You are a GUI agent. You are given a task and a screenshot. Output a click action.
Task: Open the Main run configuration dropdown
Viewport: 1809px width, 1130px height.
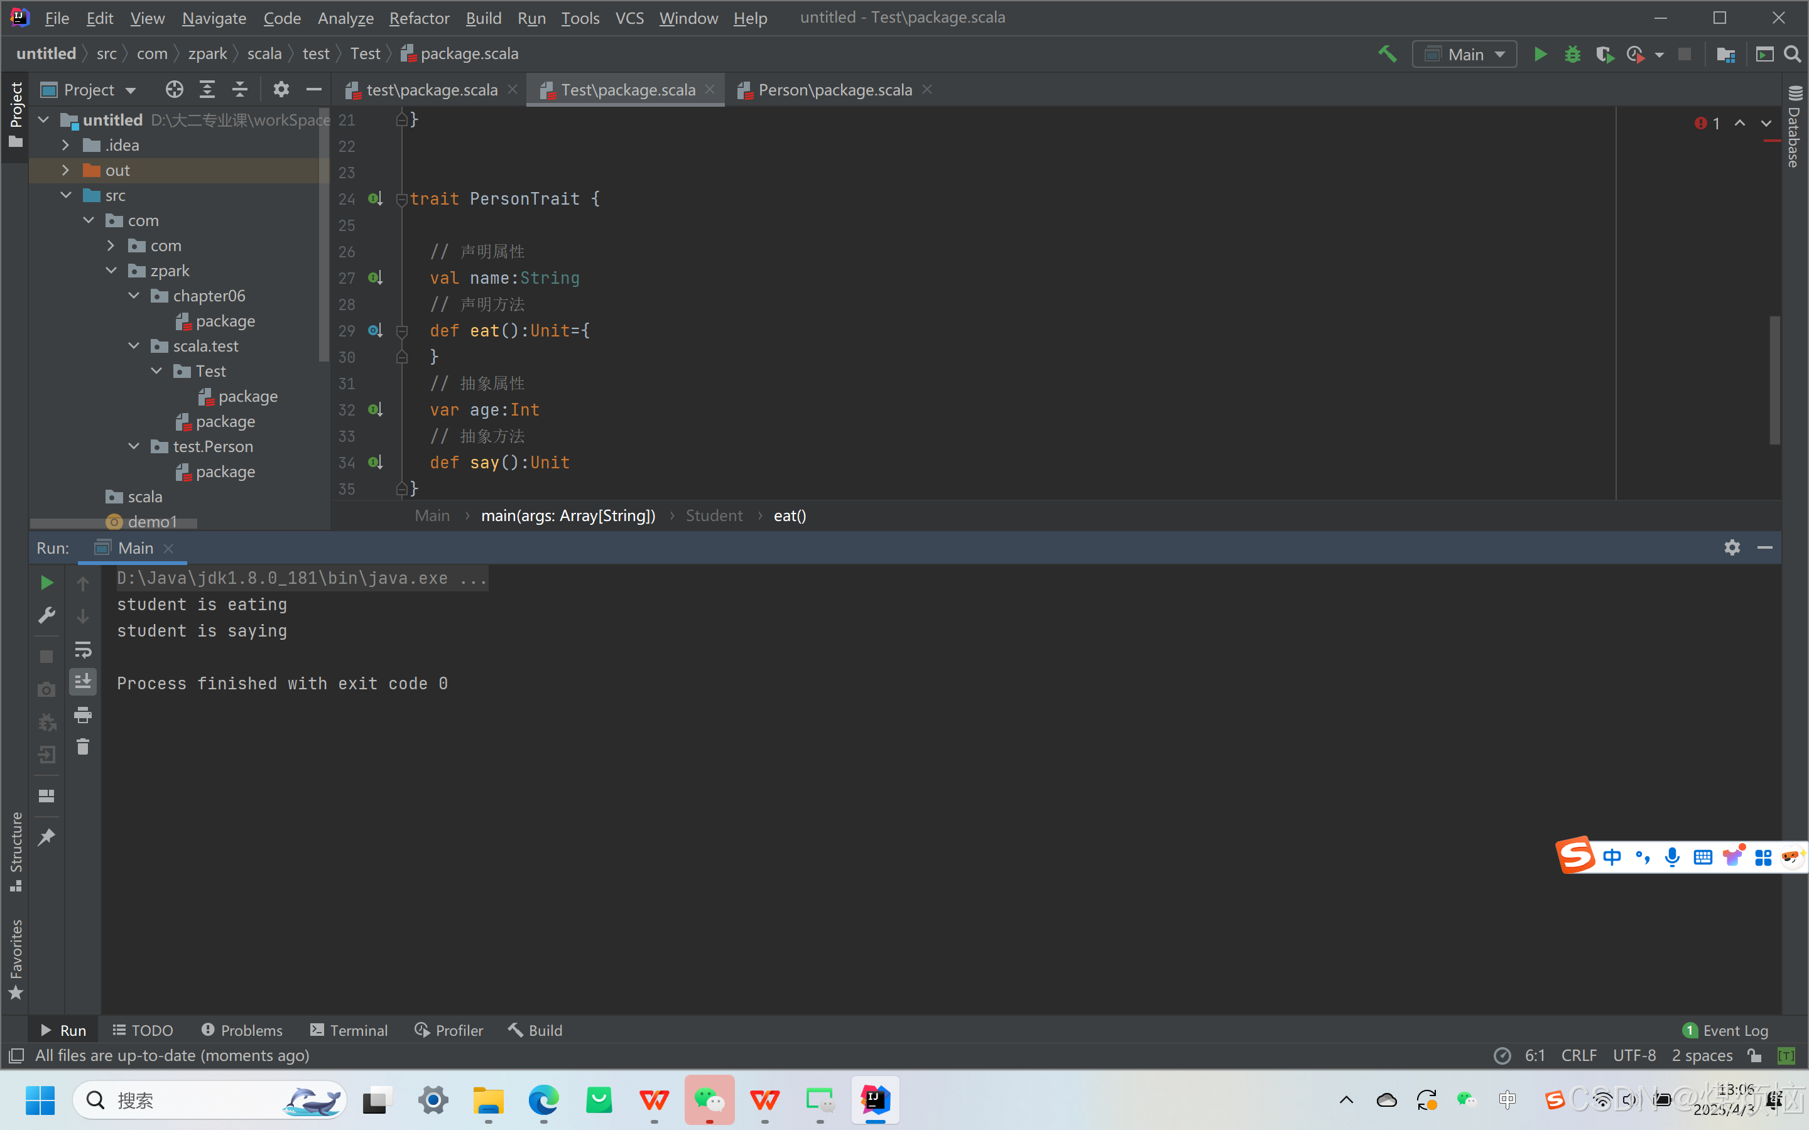coord(1464,55)
